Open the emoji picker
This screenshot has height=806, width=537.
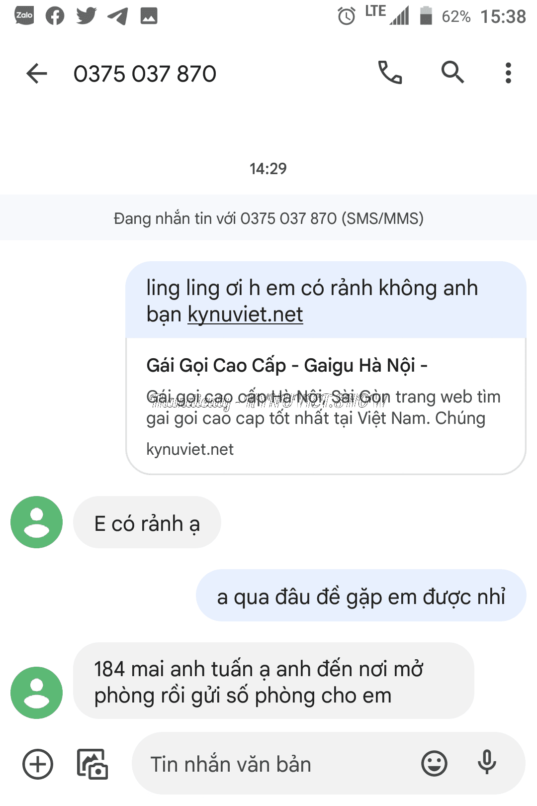(x=434, y=764)
